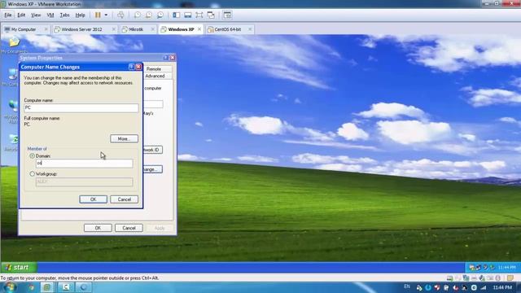Open the File menu
The height and width of the screenshot is (293, 521).
pyautogui.click(x=8, y=15)
